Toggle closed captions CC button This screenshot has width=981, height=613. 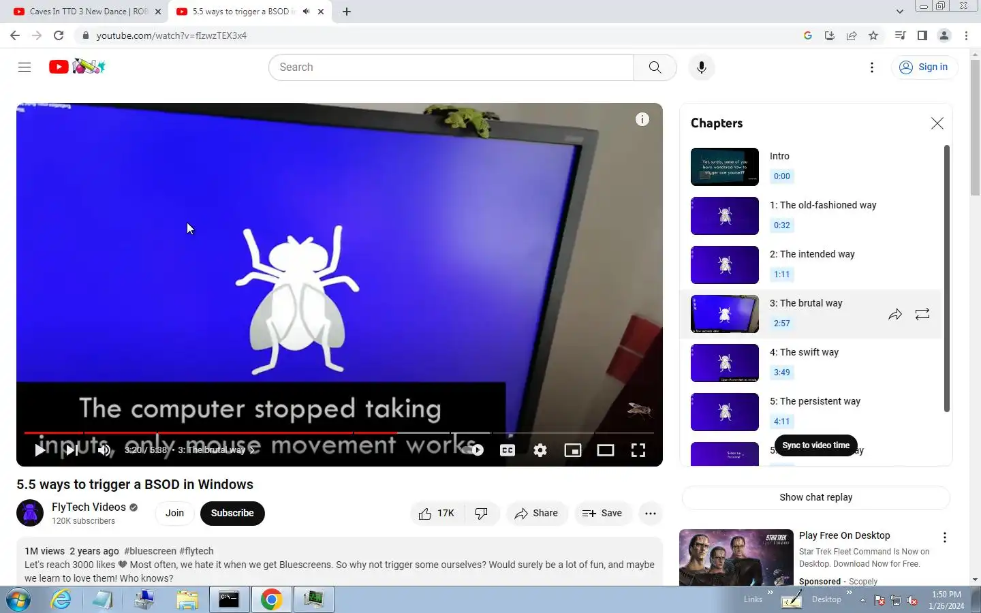click(x=508, y=450)
